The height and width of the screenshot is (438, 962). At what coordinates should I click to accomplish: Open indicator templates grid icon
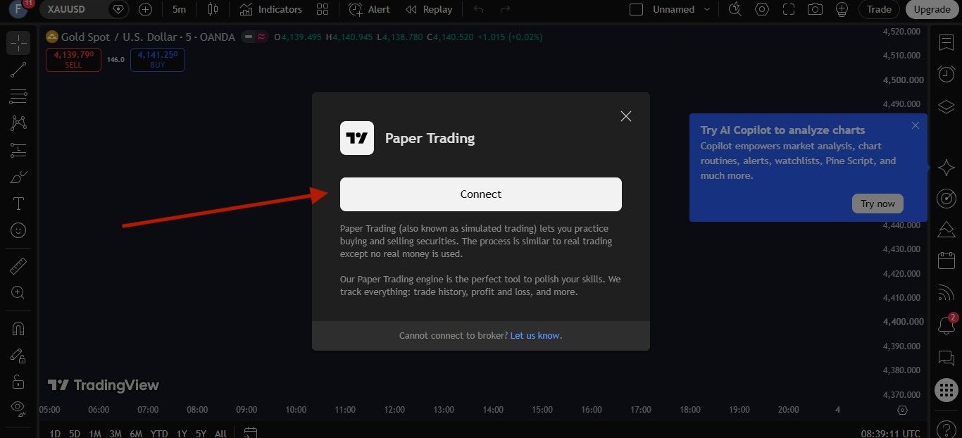323,9
